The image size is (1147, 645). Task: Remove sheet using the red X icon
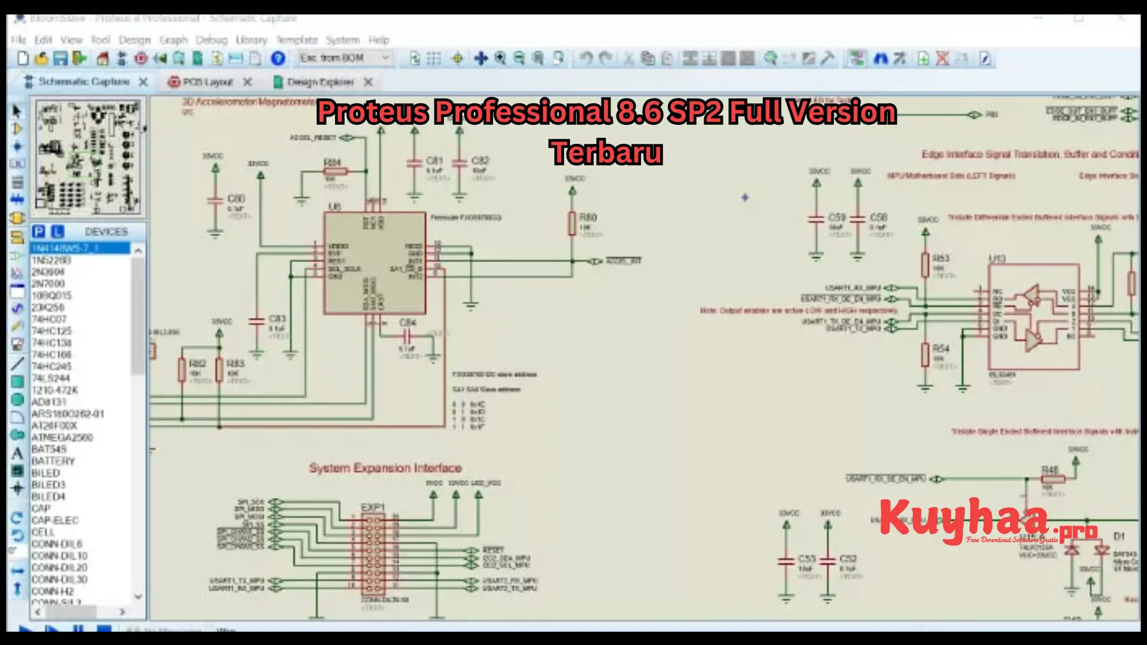pyautogui.click(x=942, y=59)
